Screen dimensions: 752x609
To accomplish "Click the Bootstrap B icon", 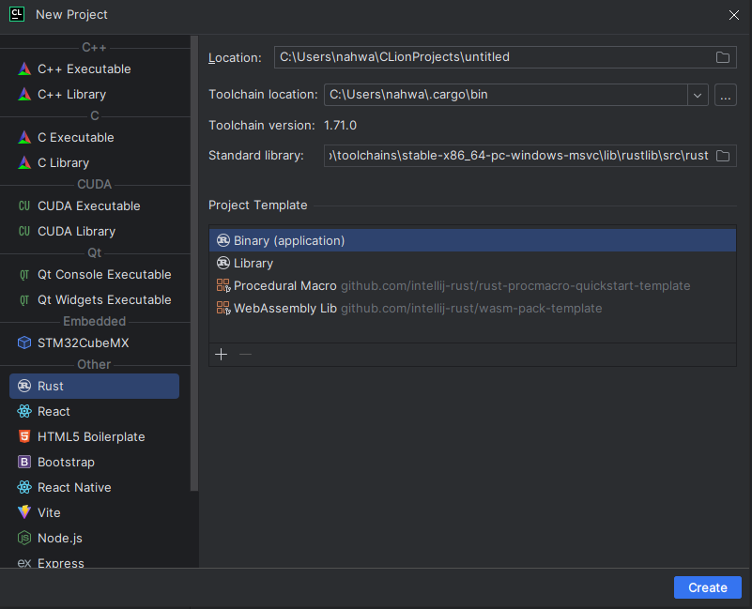I will [x=24, y=463].
